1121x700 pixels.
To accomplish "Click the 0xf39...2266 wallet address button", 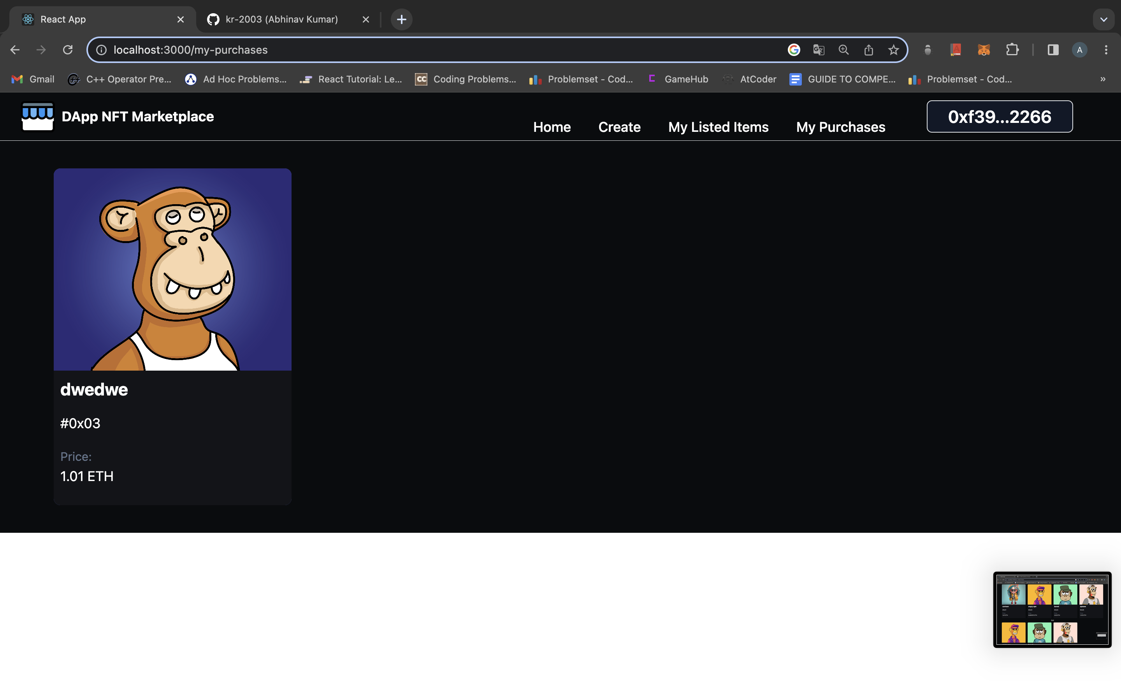I will pyautogui.click(x=999, y=117).
